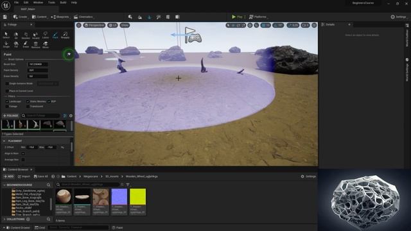The width and height of the screenshot is (411, 231).
Task: Click Import in content browser
Action: [24, 176]
